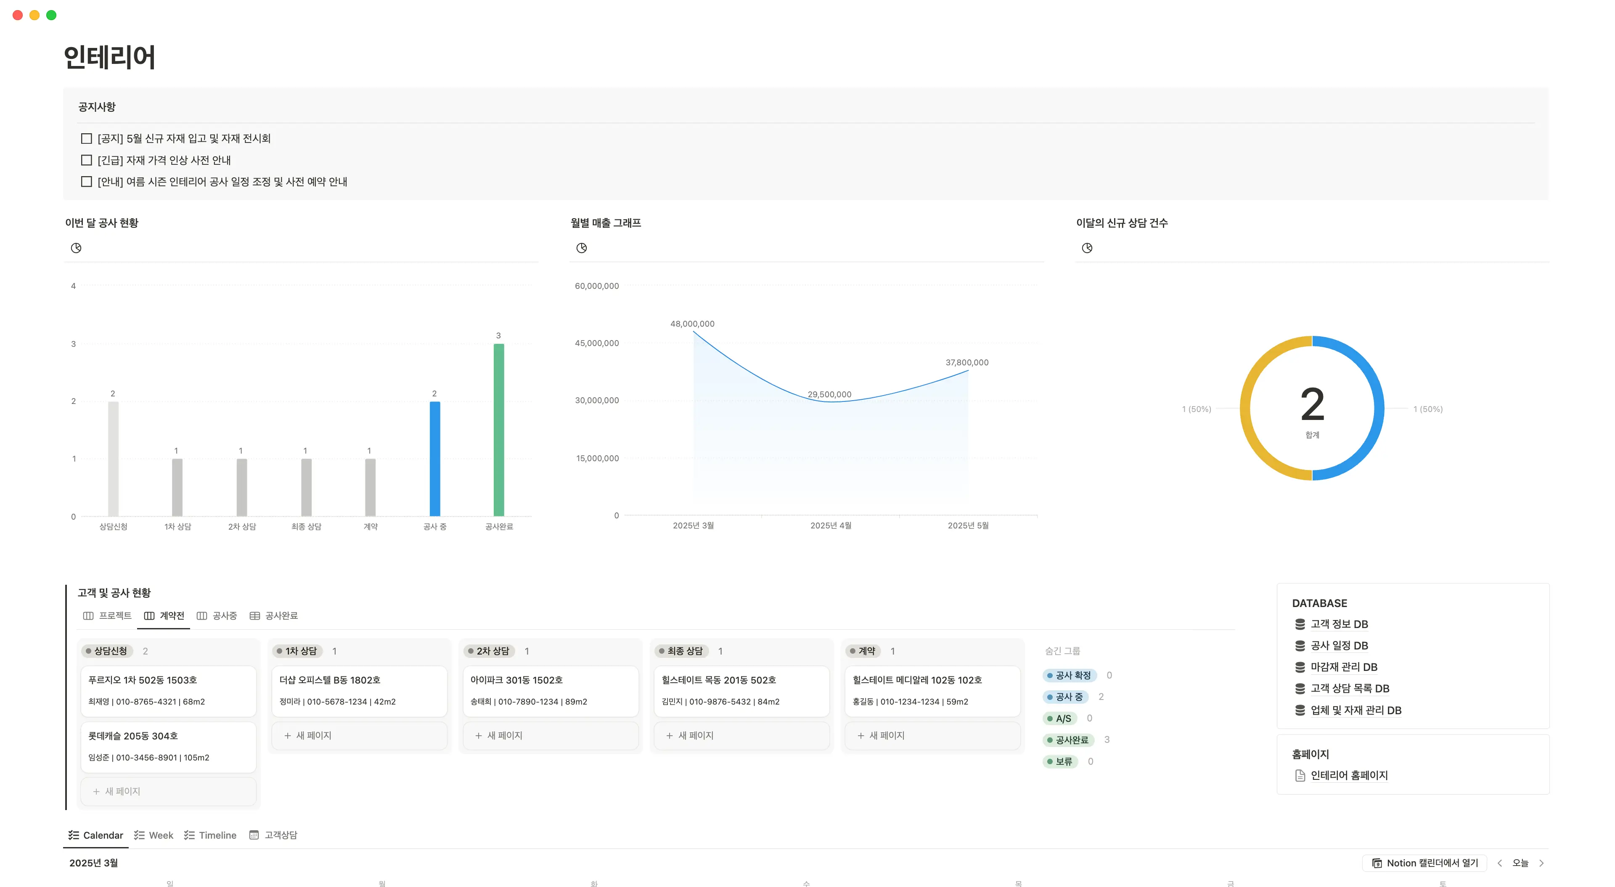
Task: Switch to the Timeline view tab
Action: click(x=210, y=835)
